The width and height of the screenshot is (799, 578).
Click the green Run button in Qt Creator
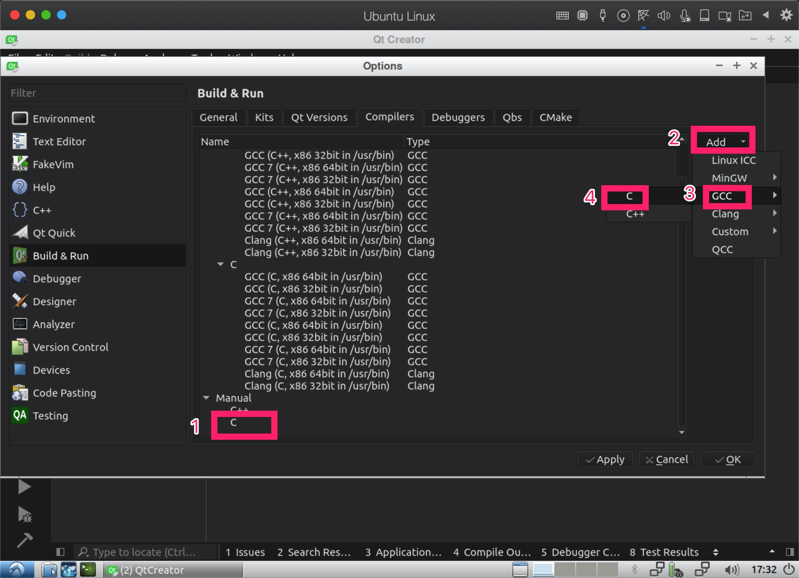click(25, 487)
